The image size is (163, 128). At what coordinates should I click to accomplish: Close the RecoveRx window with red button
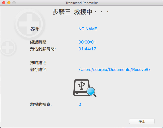pos(4,3)
